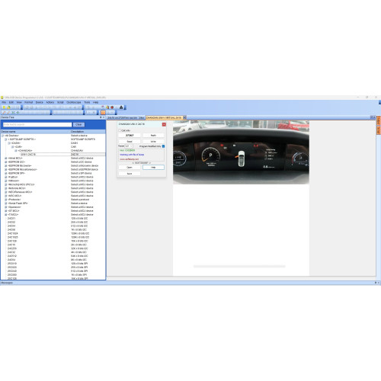Click the first pencil icon in second toolbar row
This screenshot has width=381, height=381.
coord(4,112)
